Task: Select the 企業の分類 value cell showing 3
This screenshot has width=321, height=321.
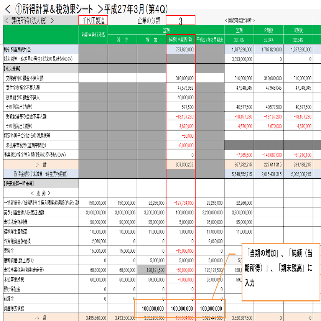Action: (180, 20)
